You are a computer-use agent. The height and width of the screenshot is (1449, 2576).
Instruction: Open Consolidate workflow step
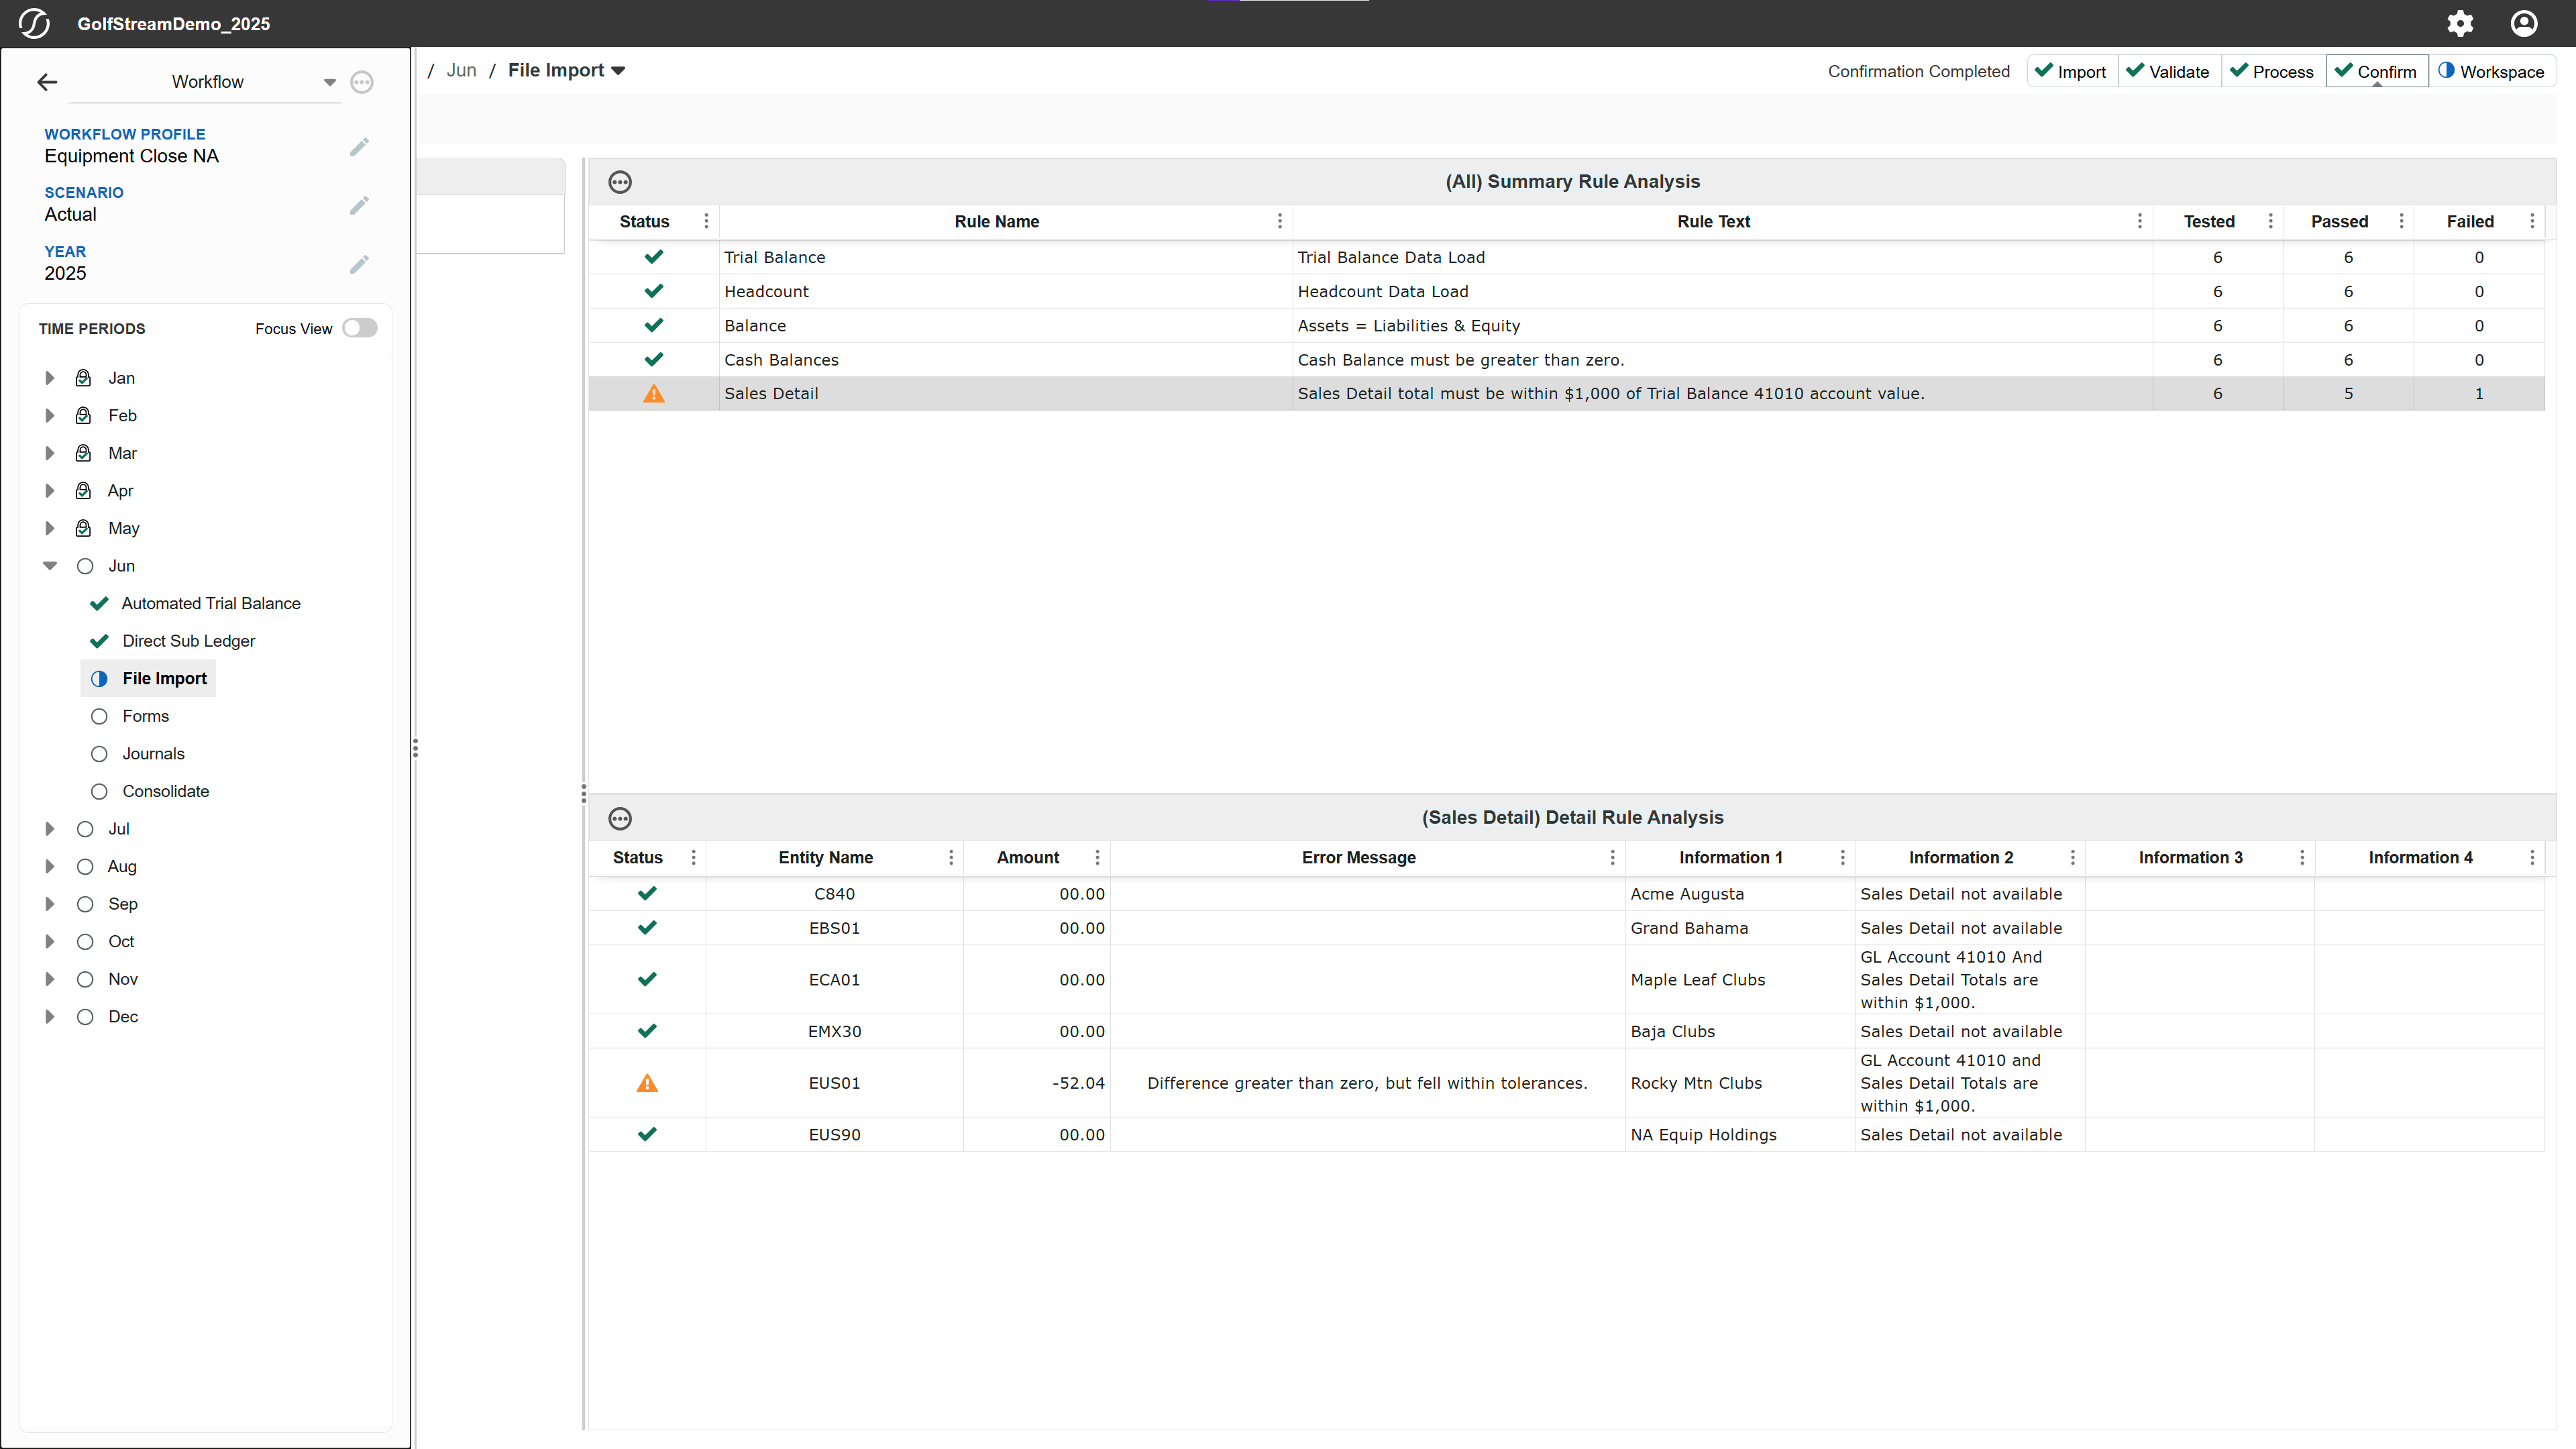click(166, 792)
